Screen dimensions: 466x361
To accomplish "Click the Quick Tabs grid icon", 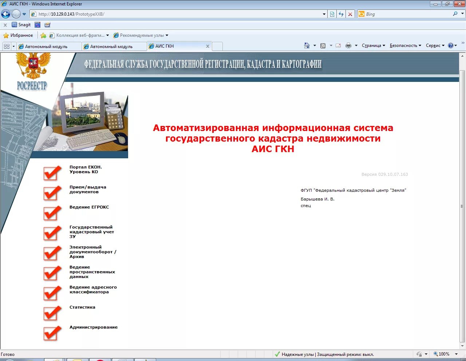I will [7, 46].
